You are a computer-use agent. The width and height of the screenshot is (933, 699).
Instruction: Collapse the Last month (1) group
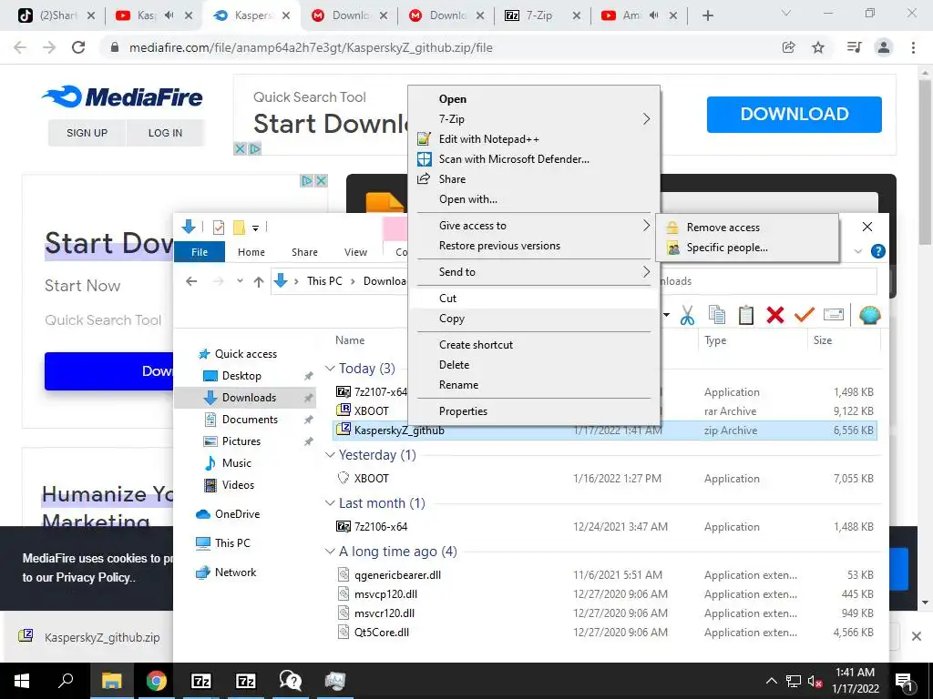click(330, 502)
